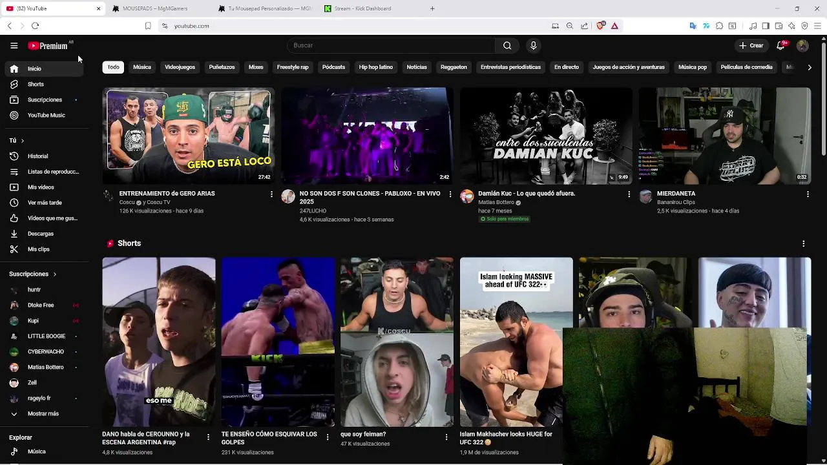Open the Brave playlist music-note icon
This screenshot has height=465, width=827.
tap(753, 26)
